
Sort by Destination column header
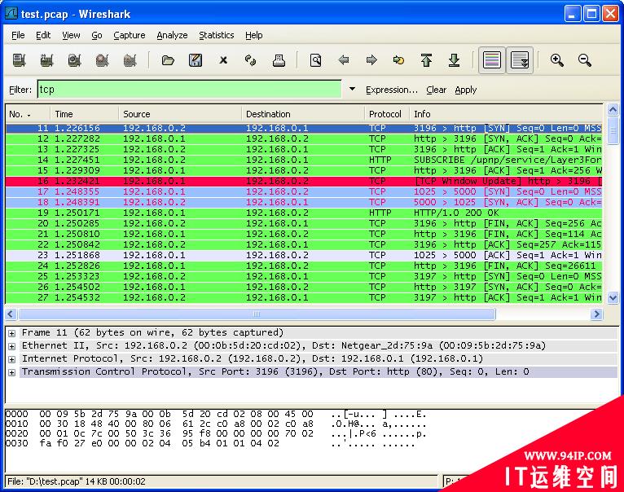click(303, 114)
